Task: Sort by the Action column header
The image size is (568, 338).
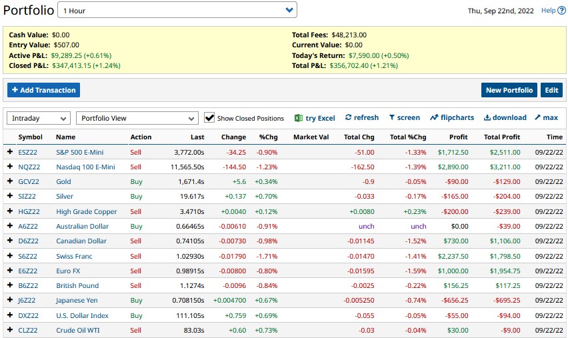Action: tap(141, 137)
